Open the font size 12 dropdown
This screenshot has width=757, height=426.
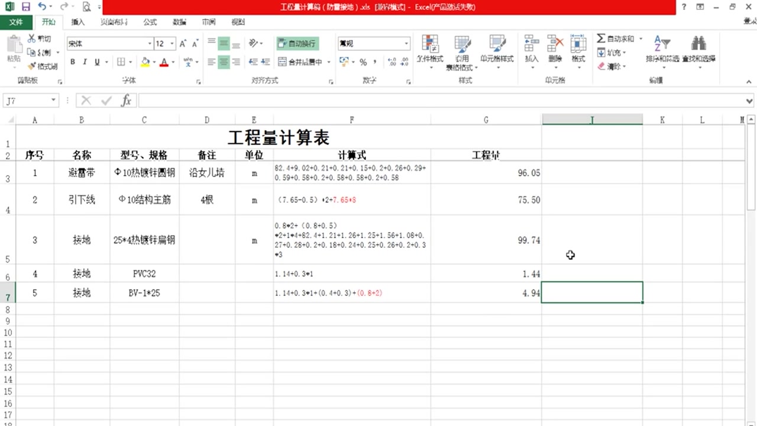pyautogui.click(x=172, y=43)
